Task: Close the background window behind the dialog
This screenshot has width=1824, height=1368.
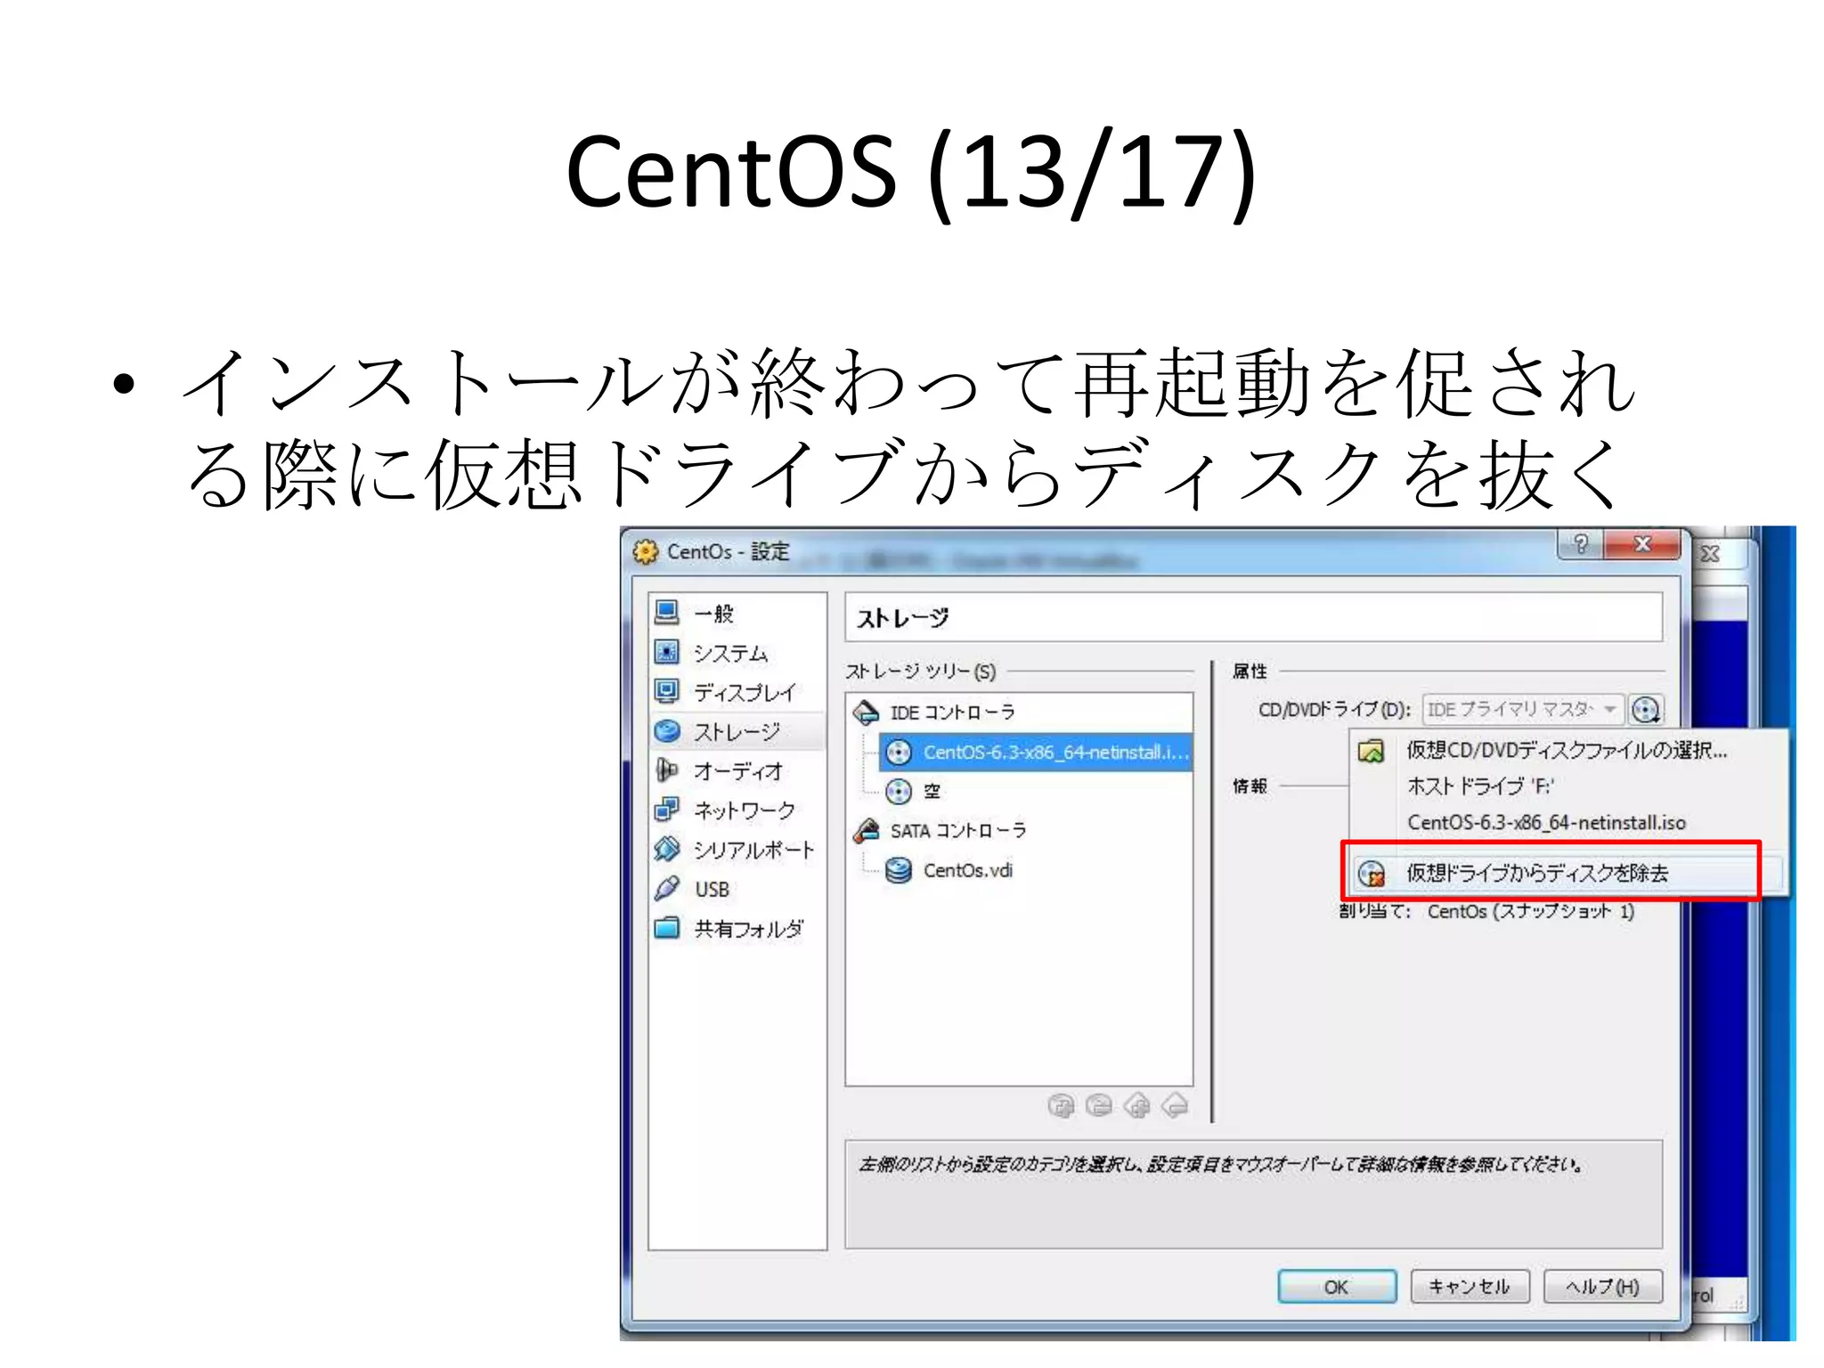Action: [1710, 554]
